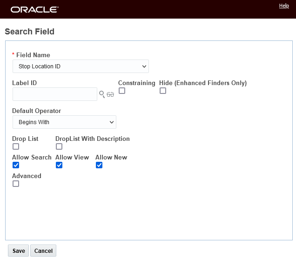Tick the Advanced checkbox

[x=16, y=184]
